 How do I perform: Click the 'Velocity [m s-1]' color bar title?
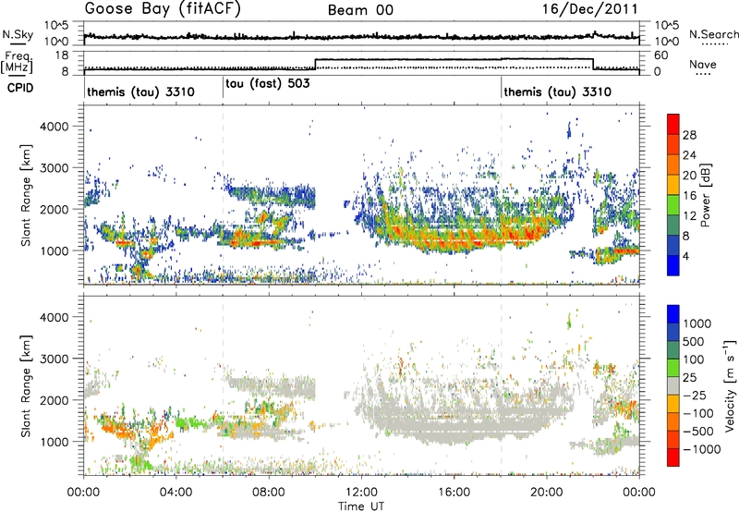730,385
